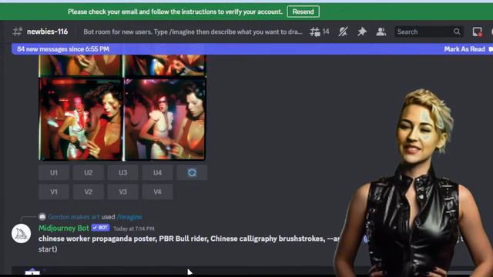The image size is (493, 277).
Task: Toggle the notification settings bell icon
Action: coord(343,32)
